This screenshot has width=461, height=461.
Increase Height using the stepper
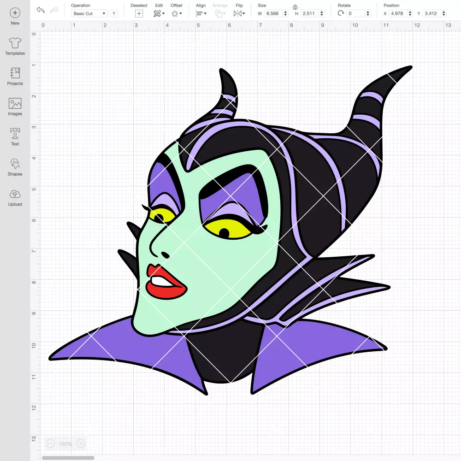click(322, 12)
